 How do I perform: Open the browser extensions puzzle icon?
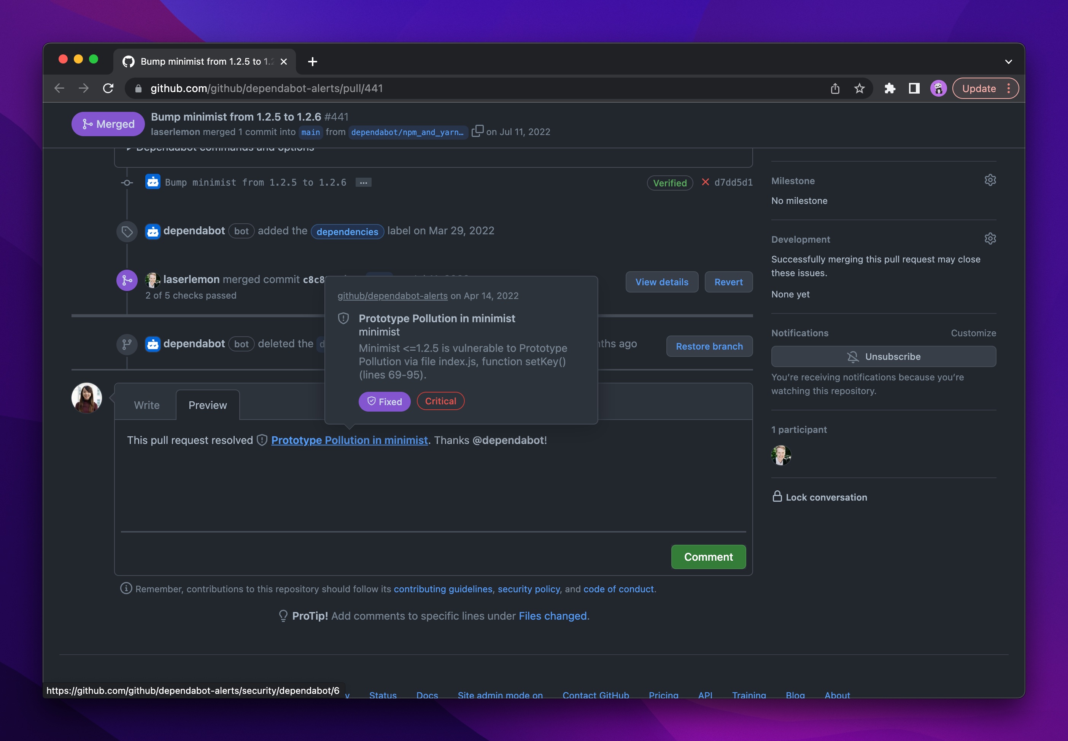pos(890,88)
